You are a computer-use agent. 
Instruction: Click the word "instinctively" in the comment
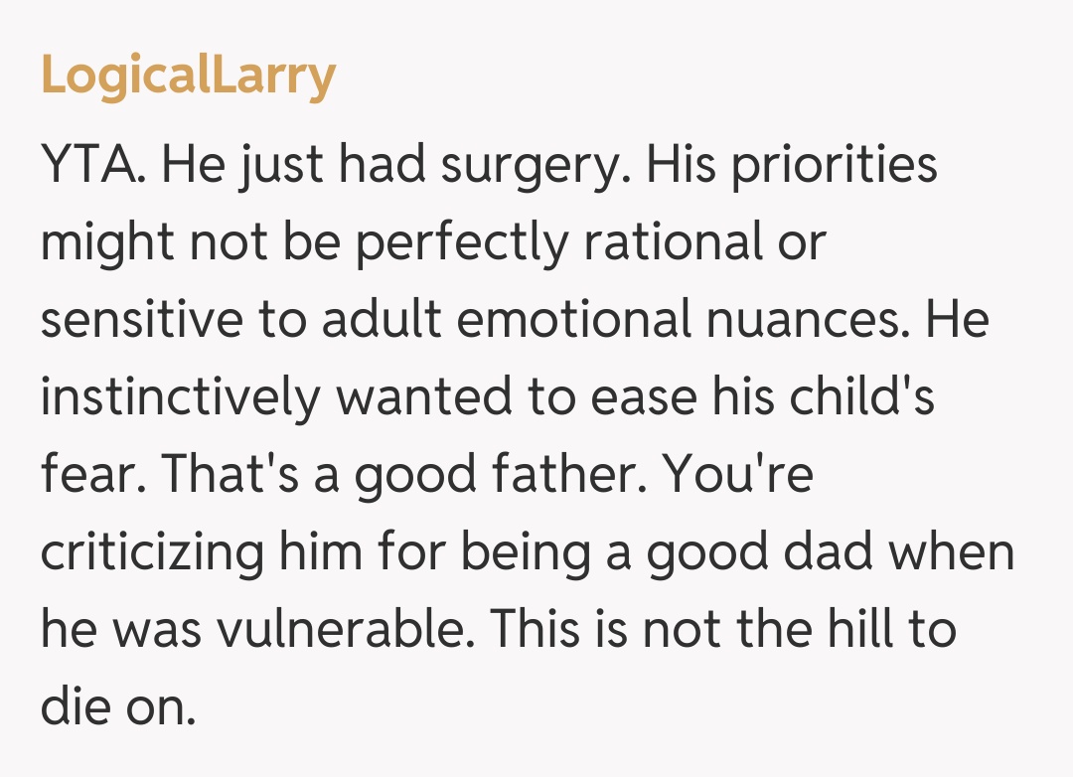click(180, 397)
